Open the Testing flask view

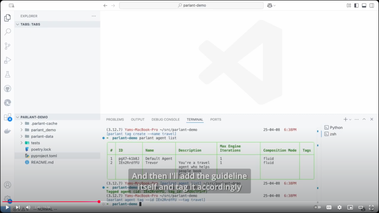[x=7, y=74]
